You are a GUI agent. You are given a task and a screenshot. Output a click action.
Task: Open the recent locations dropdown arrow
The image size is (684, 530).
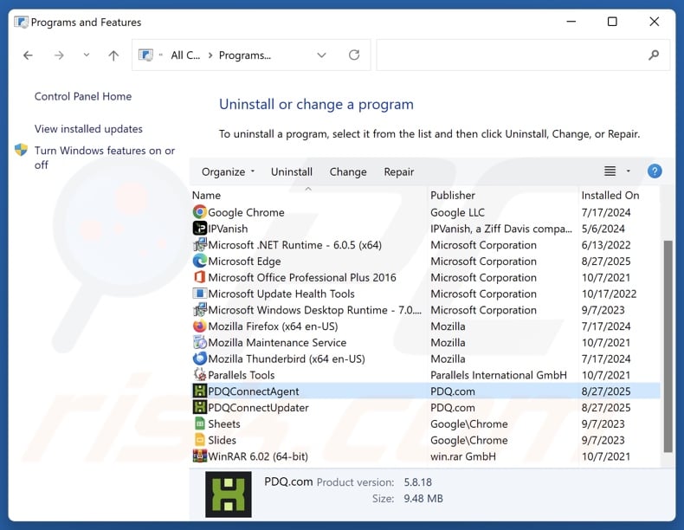87,55
